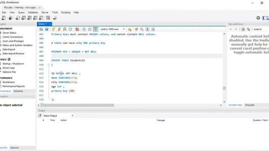
Task: Execute the script with lightning bolt icon
Action: point(53,29)
